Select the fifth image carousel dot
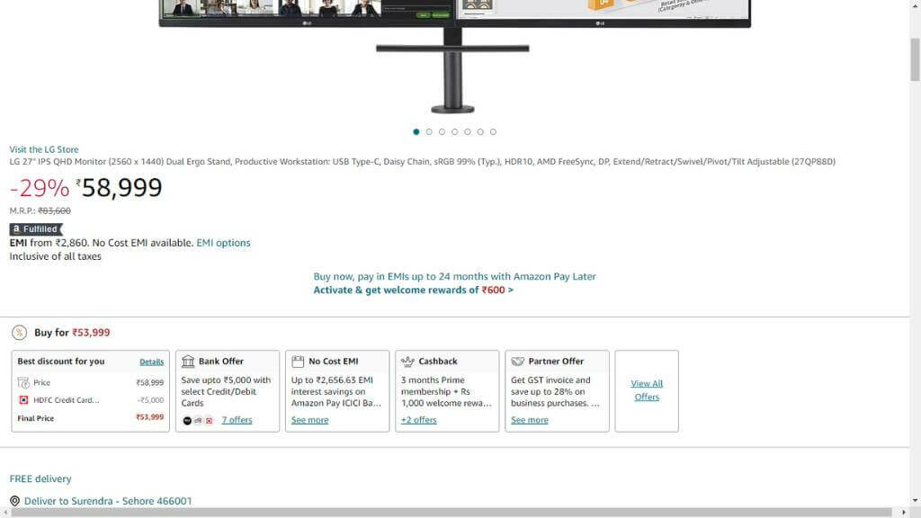The height and width of the screenshot is (518, 921). point(468,131)
